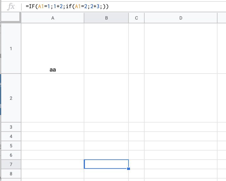Click cell A2
226x181 pixels.
[x=53, y=98]
